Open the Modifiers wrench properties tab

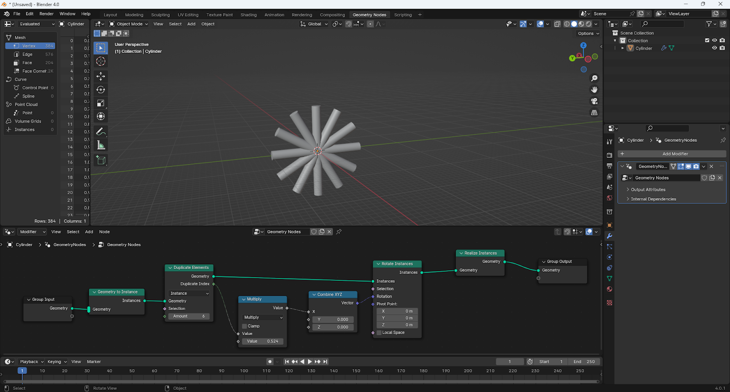click(610, 236)
